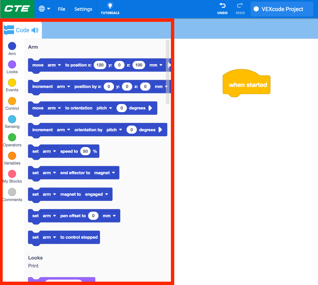Select the Looks category circle
Image resolution: width=318 pixels, height=285 pixels.
[x=12, y=64]
